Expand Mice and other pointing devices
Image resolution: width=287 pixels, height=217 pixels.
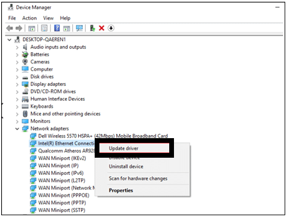click(x=17, y=114)
